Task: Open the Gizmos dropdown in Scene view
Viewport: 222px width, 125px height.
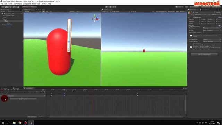Action: [72, 11]
